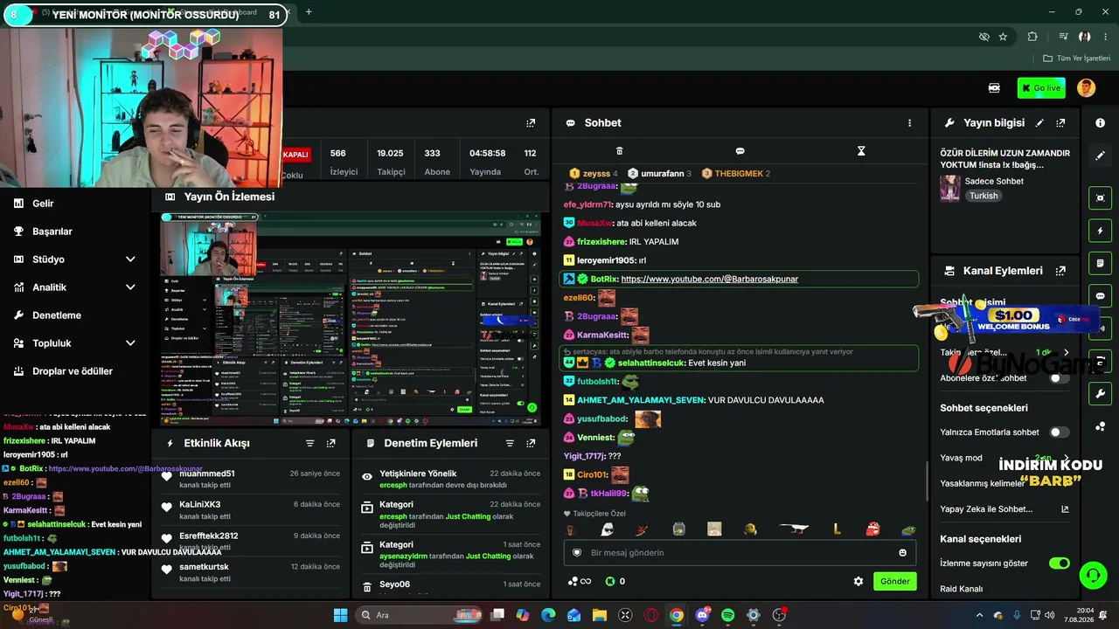The height and width of the screenshot is (629, 1119).
Task: Click the trash icon in Sohbet toolbar
Action: [x=619, y=151]
